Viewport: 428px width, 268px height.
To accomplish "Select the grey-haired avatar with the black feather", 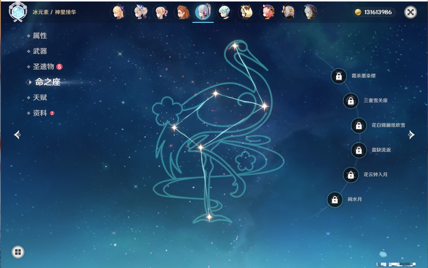I will pyautogui.click(x=289, y=12).
